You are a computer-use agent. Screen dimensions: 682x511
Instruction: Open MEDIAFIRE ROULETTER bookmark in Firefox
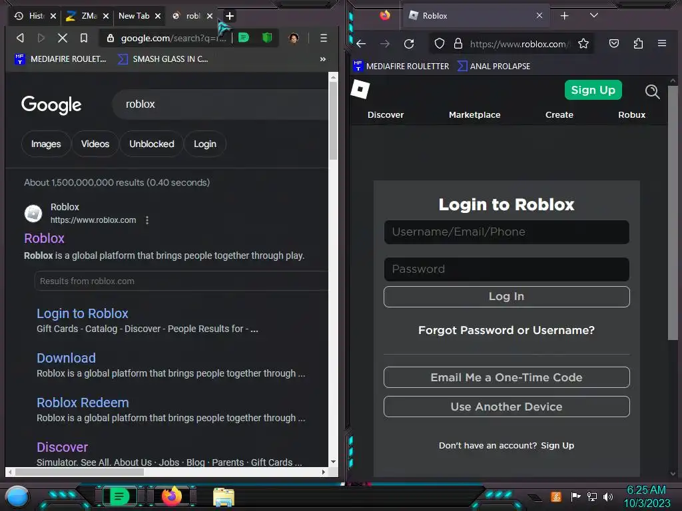click(x=401, y=66)
